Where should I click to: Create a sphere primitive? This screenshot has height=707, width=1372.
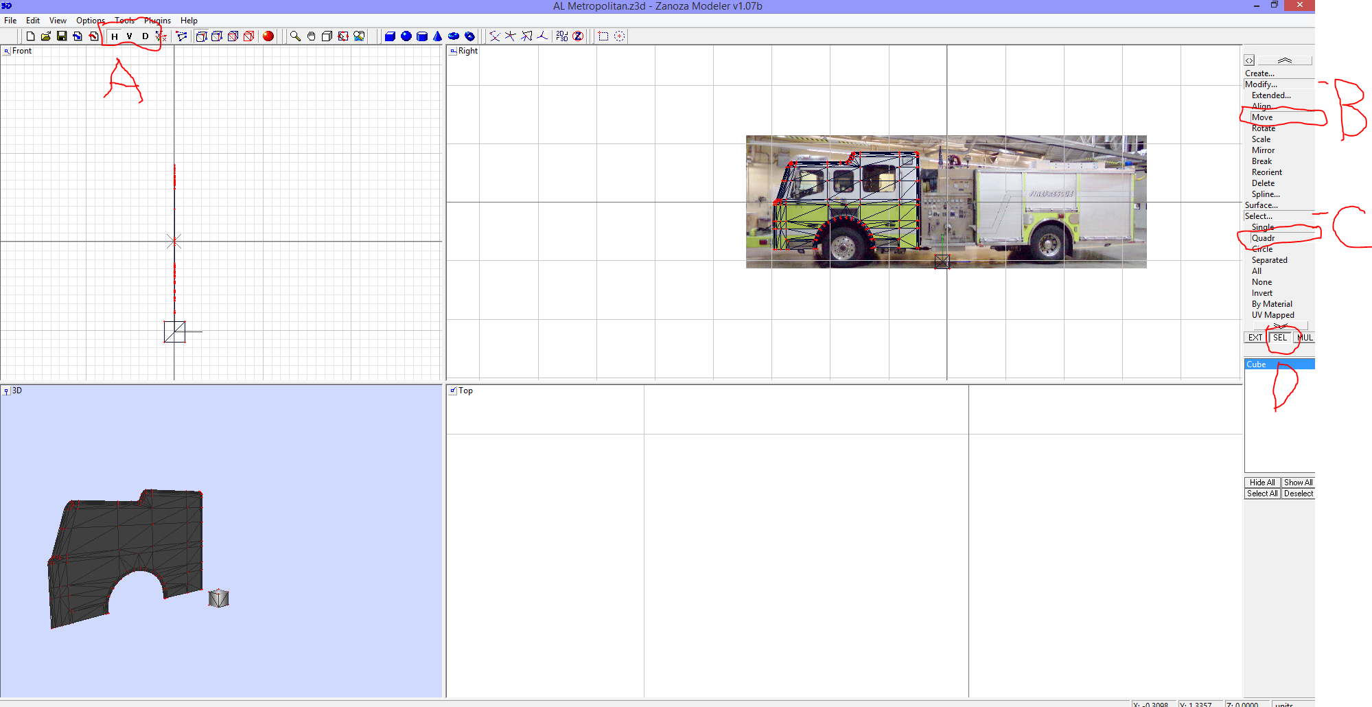point(406,36)
